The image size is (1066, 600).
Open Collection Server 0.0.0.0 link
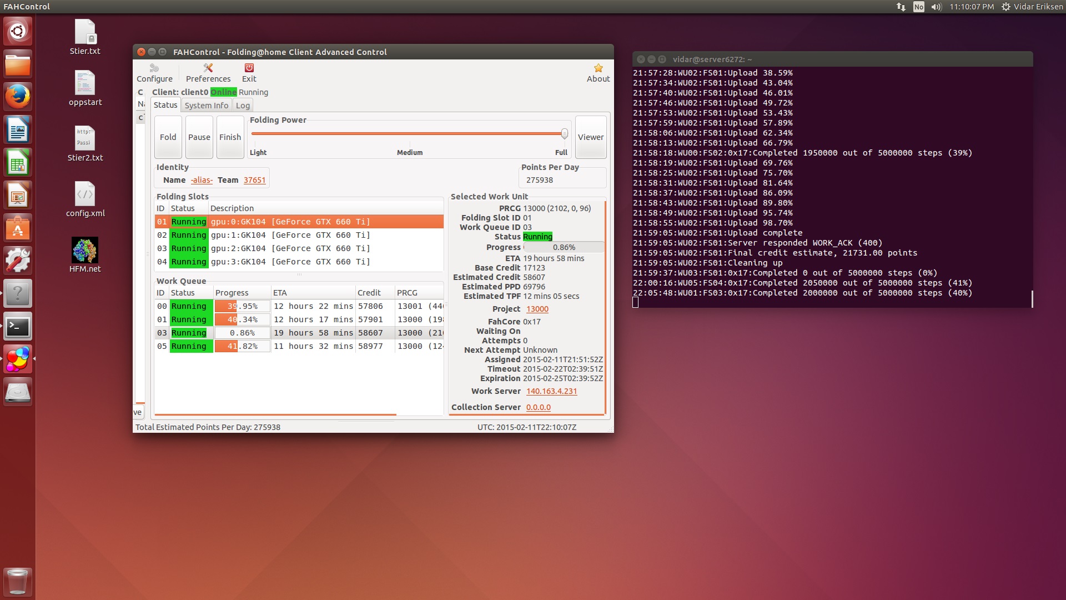pos(539,407)
